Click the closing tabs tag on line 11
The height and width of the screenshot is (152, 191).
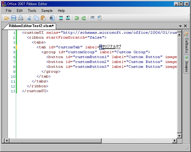click(x=40, y=81)
